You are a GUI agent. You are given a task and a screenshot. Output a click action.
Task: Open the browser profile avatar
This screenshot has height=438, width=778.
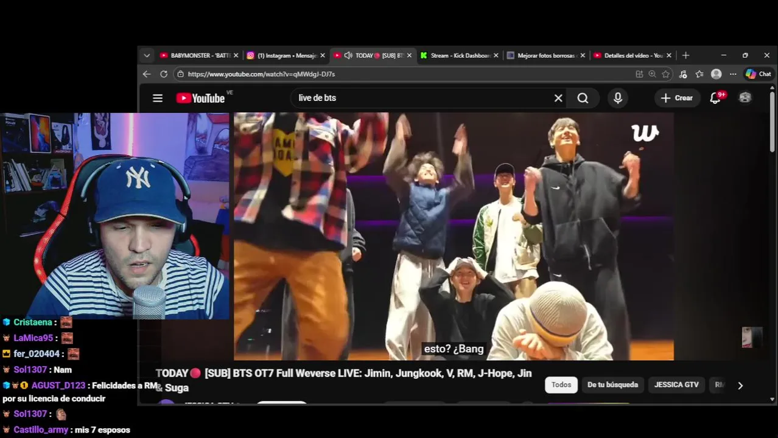[x=717, y=74]
